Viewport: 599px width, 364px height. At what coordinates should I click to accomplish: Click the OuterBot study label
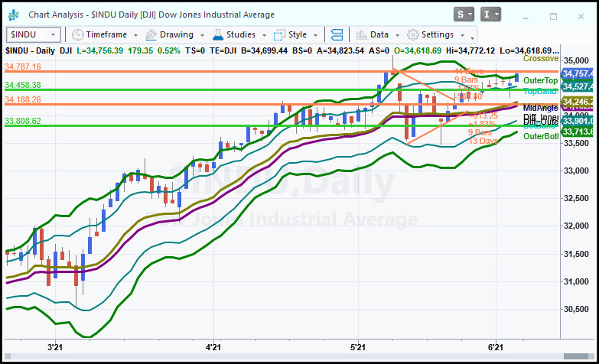(541, 136)
